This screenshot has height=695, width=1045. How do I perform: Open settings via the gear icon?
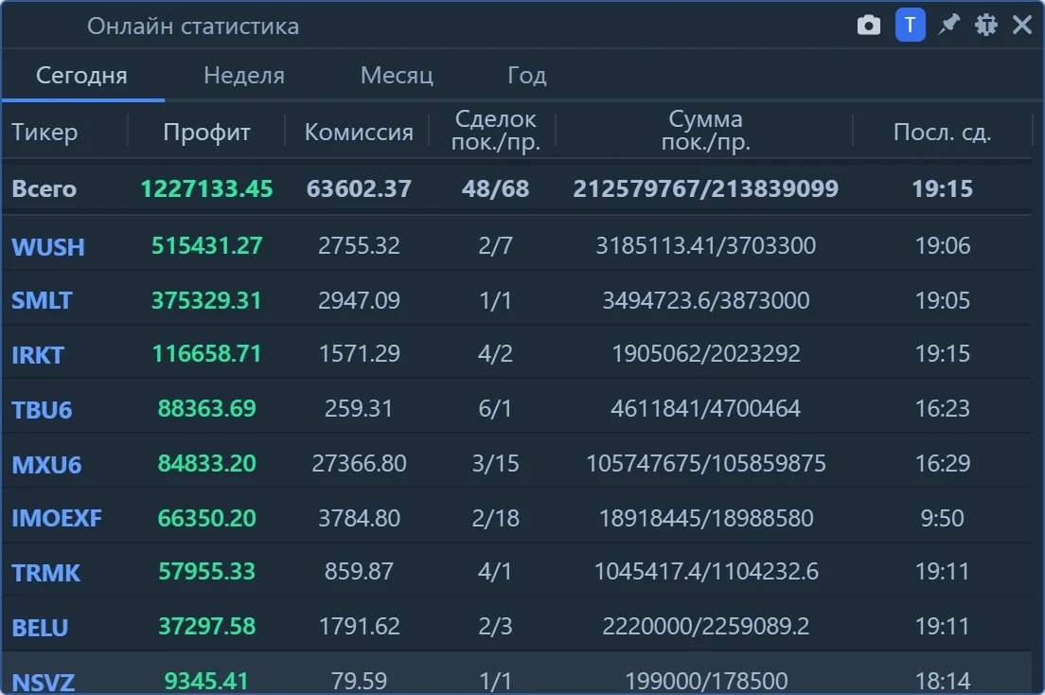click(x=985, y=26)
